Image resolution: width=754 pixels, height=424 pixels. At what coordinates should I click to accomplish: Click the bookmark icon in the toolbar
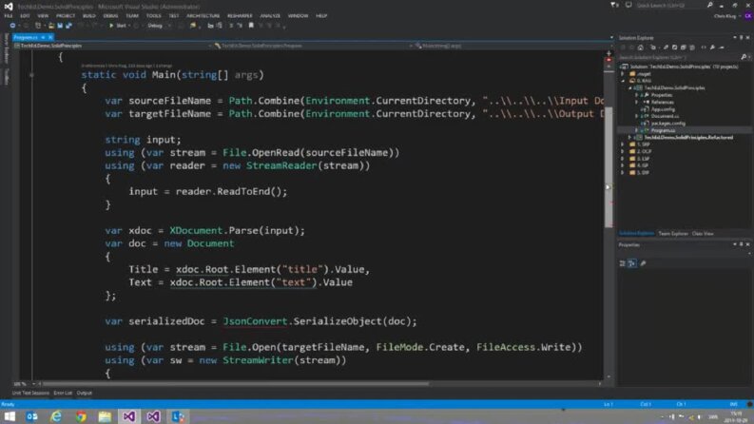[251, 26]
